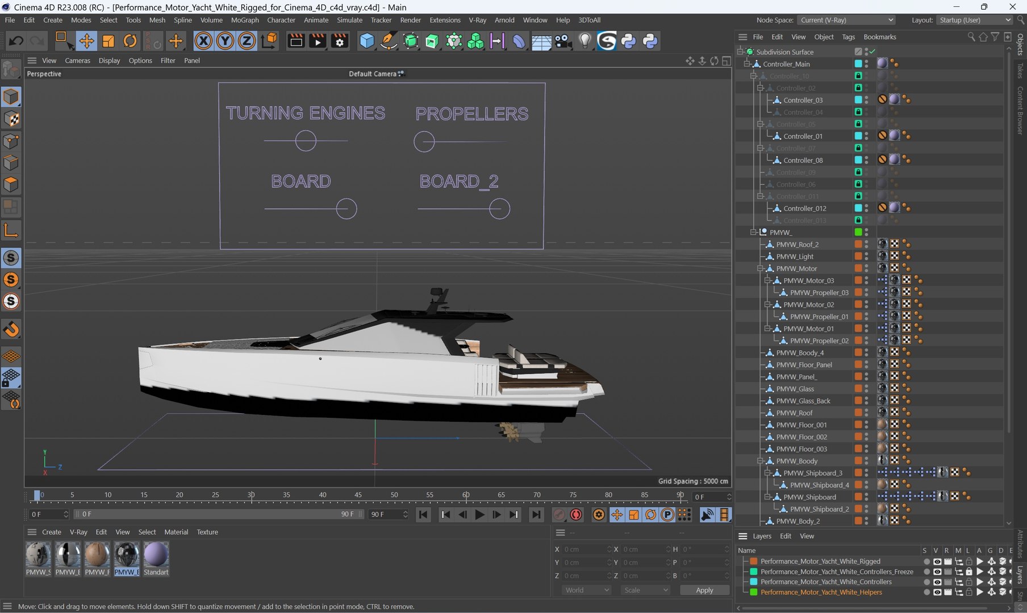Select the Rotate tool in top toolbar
This screenshot has width=1027, height=613.
[x=130, y=41]
